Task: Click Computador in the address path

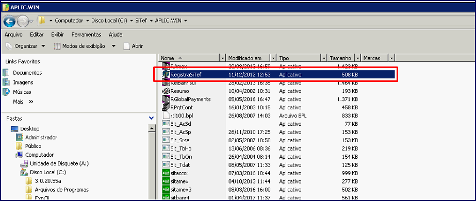Action: (x=69, y=21)
